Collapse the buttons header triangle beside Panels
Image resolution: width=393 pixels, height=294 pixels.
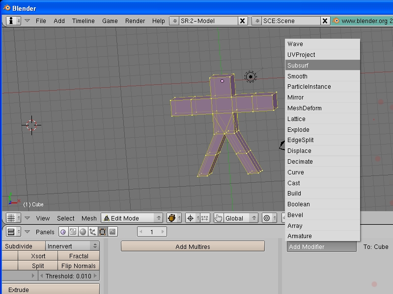tap(28, 232)
